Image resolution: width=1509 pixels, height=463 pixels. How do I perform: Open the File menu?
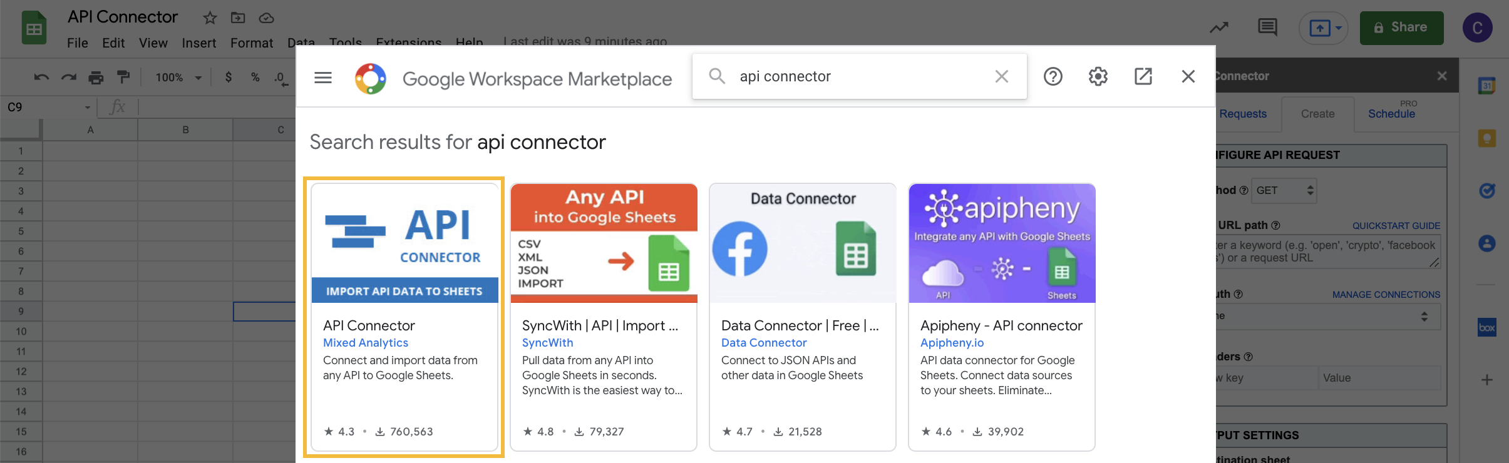[78, 43]
